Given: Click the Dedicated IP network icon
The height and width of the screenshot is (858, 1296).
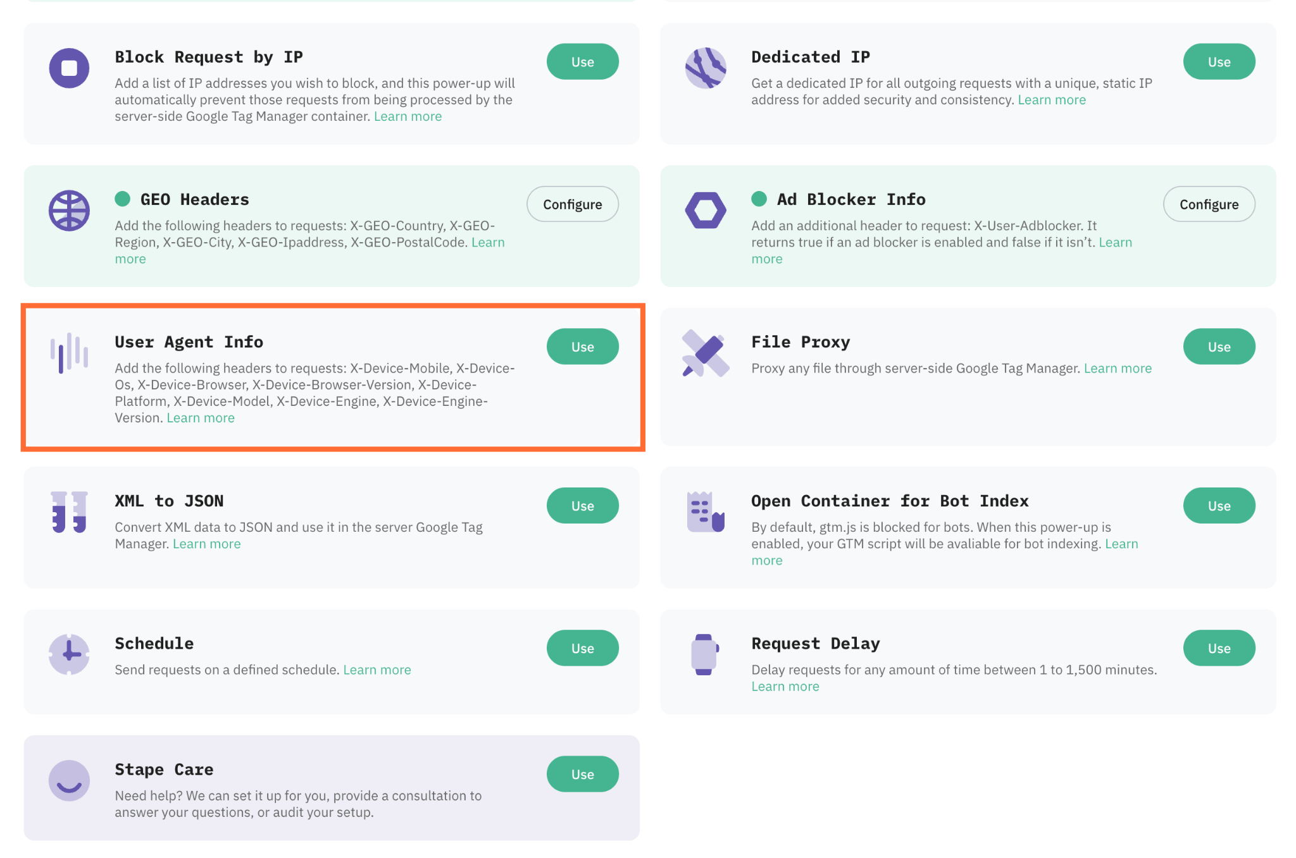Looking at the screenshot, I should [x=706, y=68].
